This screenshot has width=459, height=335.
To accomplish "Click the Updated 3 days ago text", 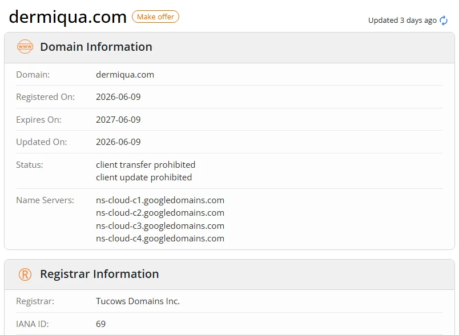I will (x=402, y=21).
